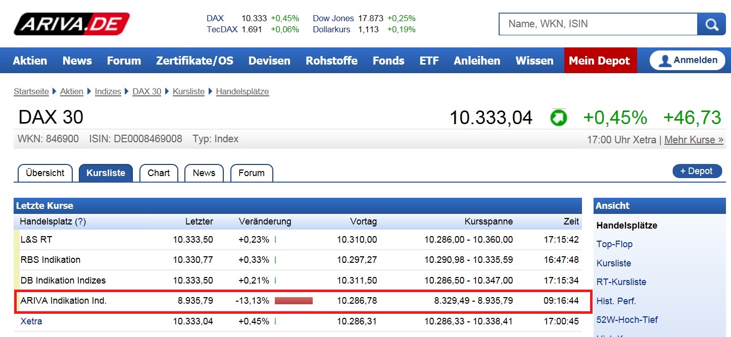Image resolution: width=731 pixels, height=337 pixels.
Task: Open the Aktien menu
Action: click(x=30, y=61)
